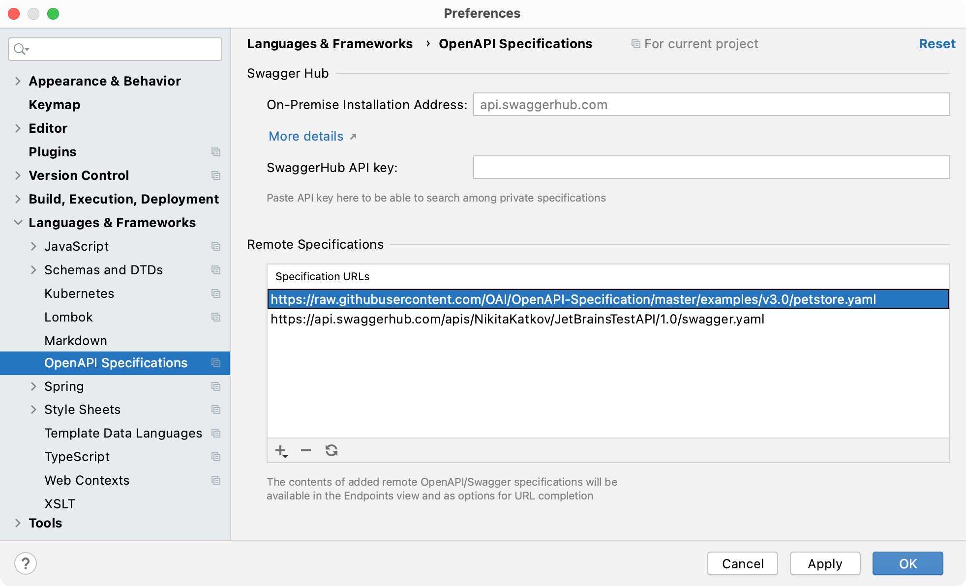Select Build, Execution, Deployment in sidebar
This screenshot has height=586, width=966.
(123, 199)
